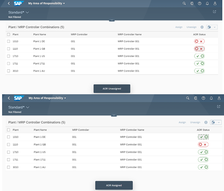Click export spreadsheet icon in lower table toolbar
This screenshot has height=191, width=224.
pos(213,122)
